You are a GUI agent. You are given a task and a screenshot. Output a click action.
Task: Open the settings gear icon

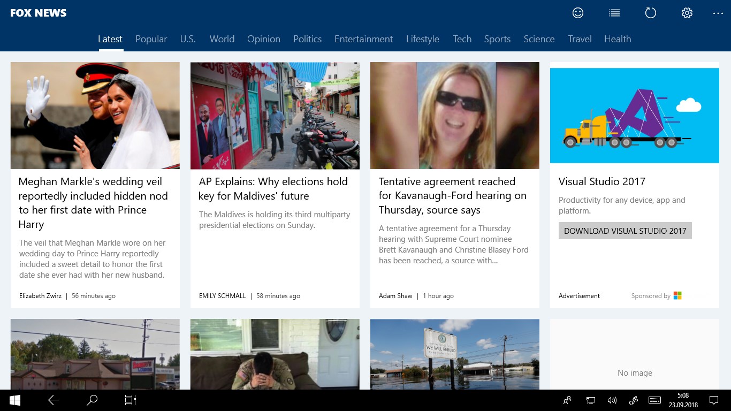(x=687, y=13)
